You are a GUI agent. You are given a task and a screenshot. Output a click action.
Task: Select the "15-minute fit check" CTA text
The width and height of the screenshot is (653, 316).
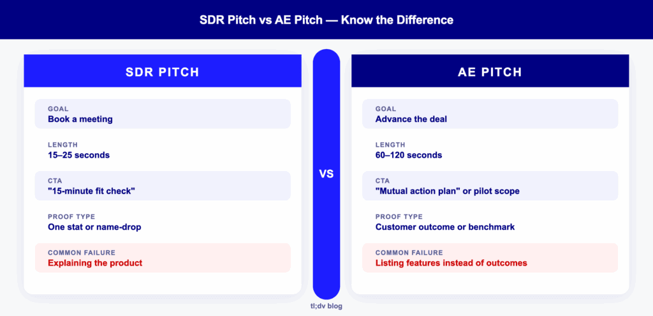(91, 191)
